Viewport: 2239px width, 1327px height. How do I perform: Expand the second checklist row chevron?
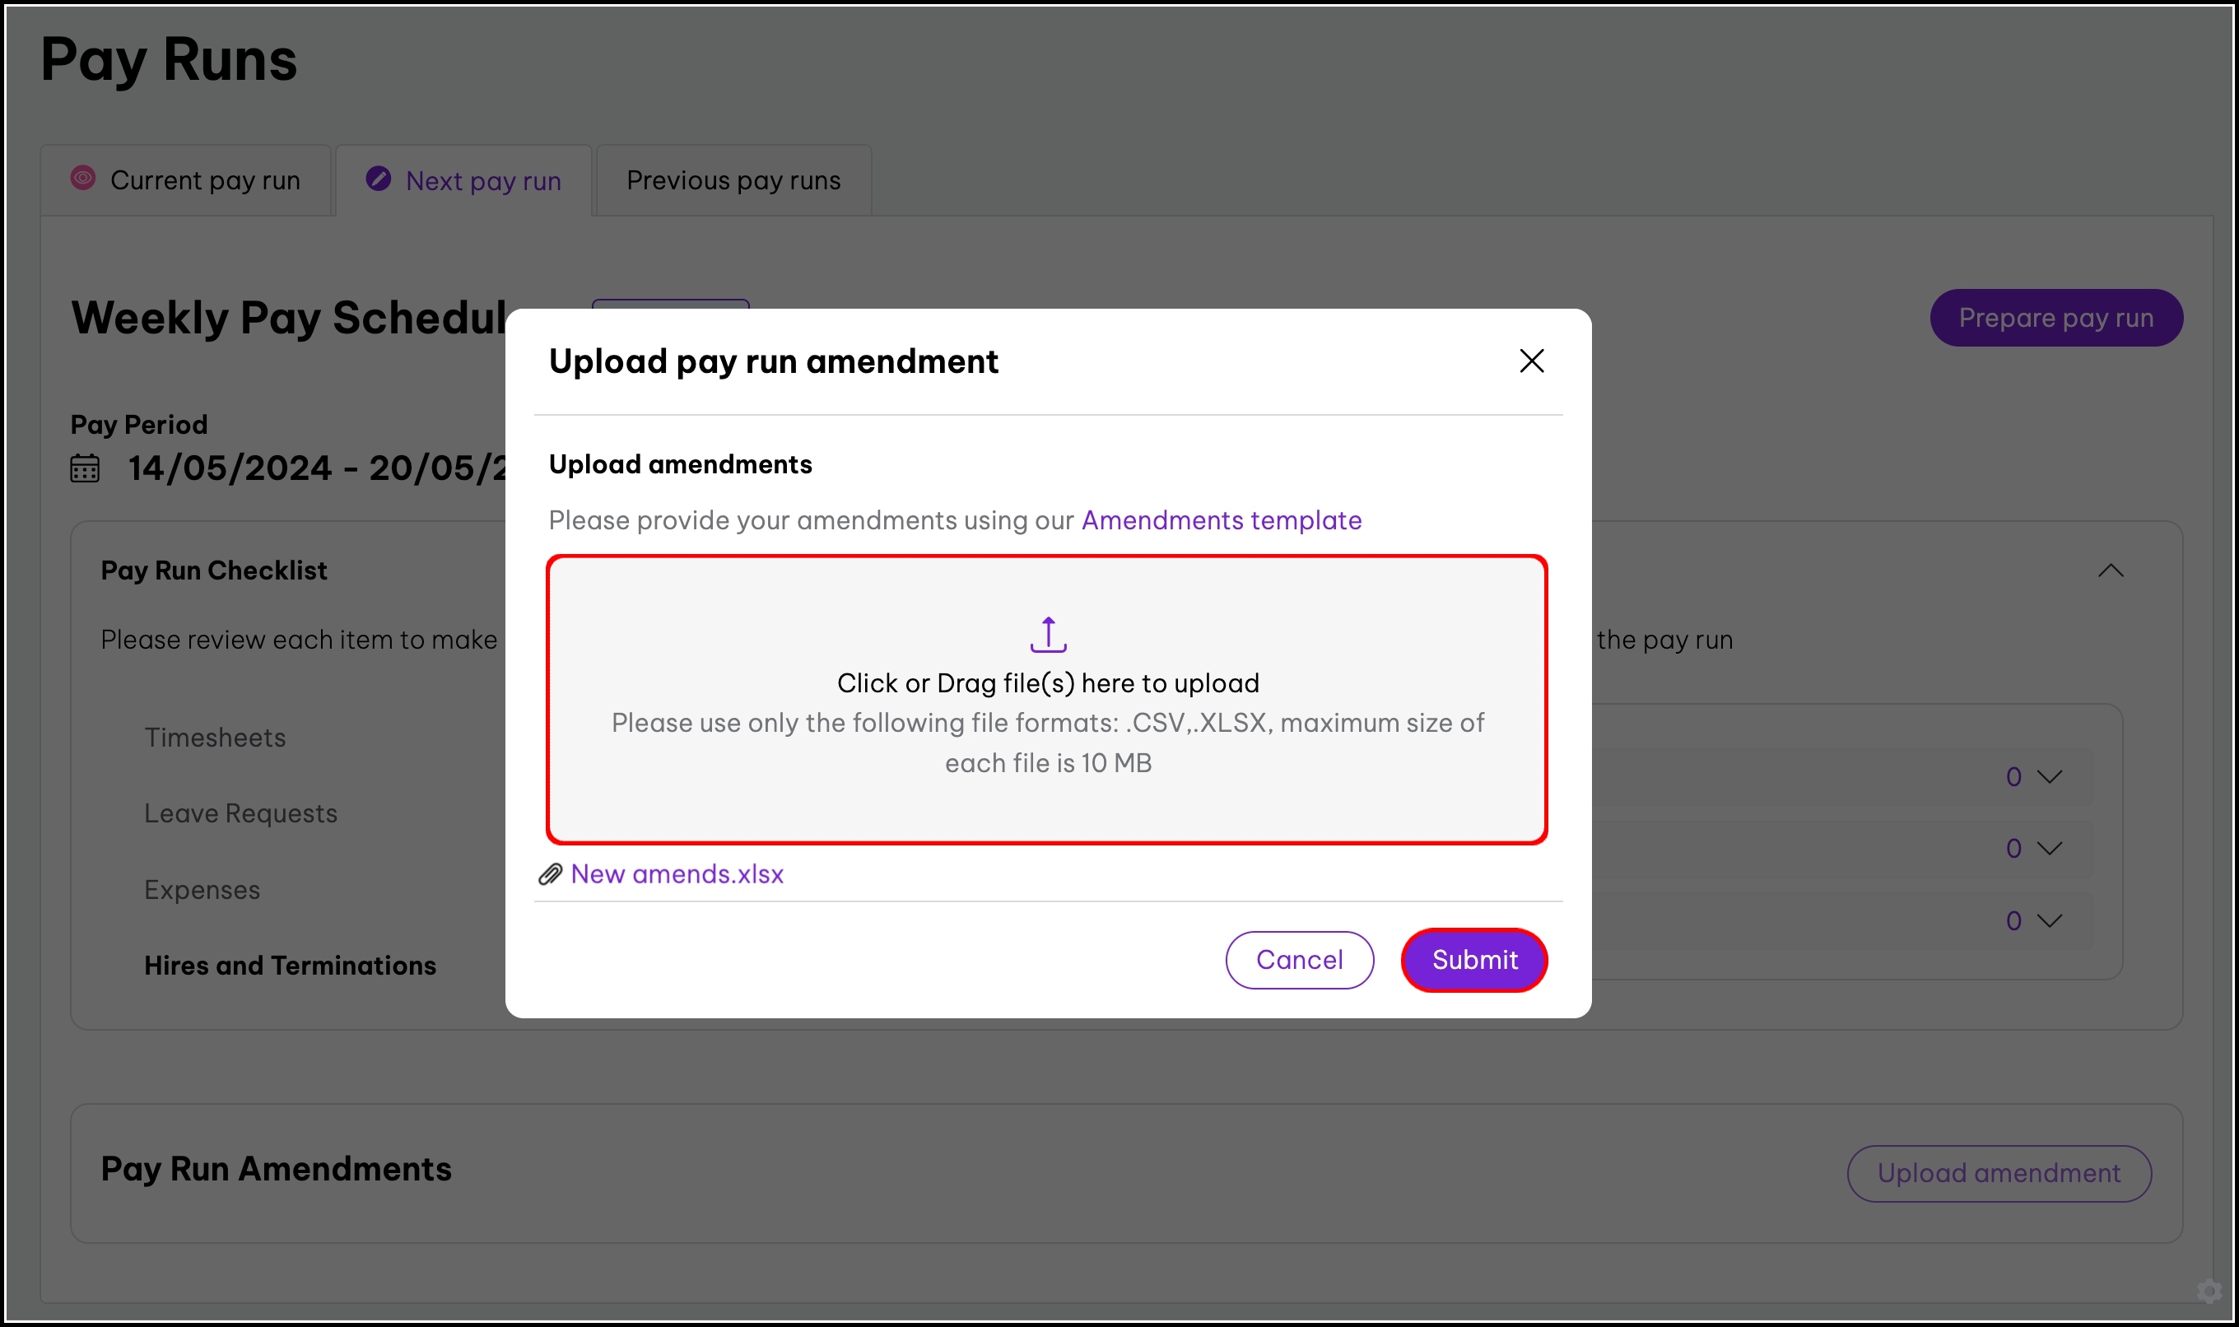click(x=2049, y=848)
